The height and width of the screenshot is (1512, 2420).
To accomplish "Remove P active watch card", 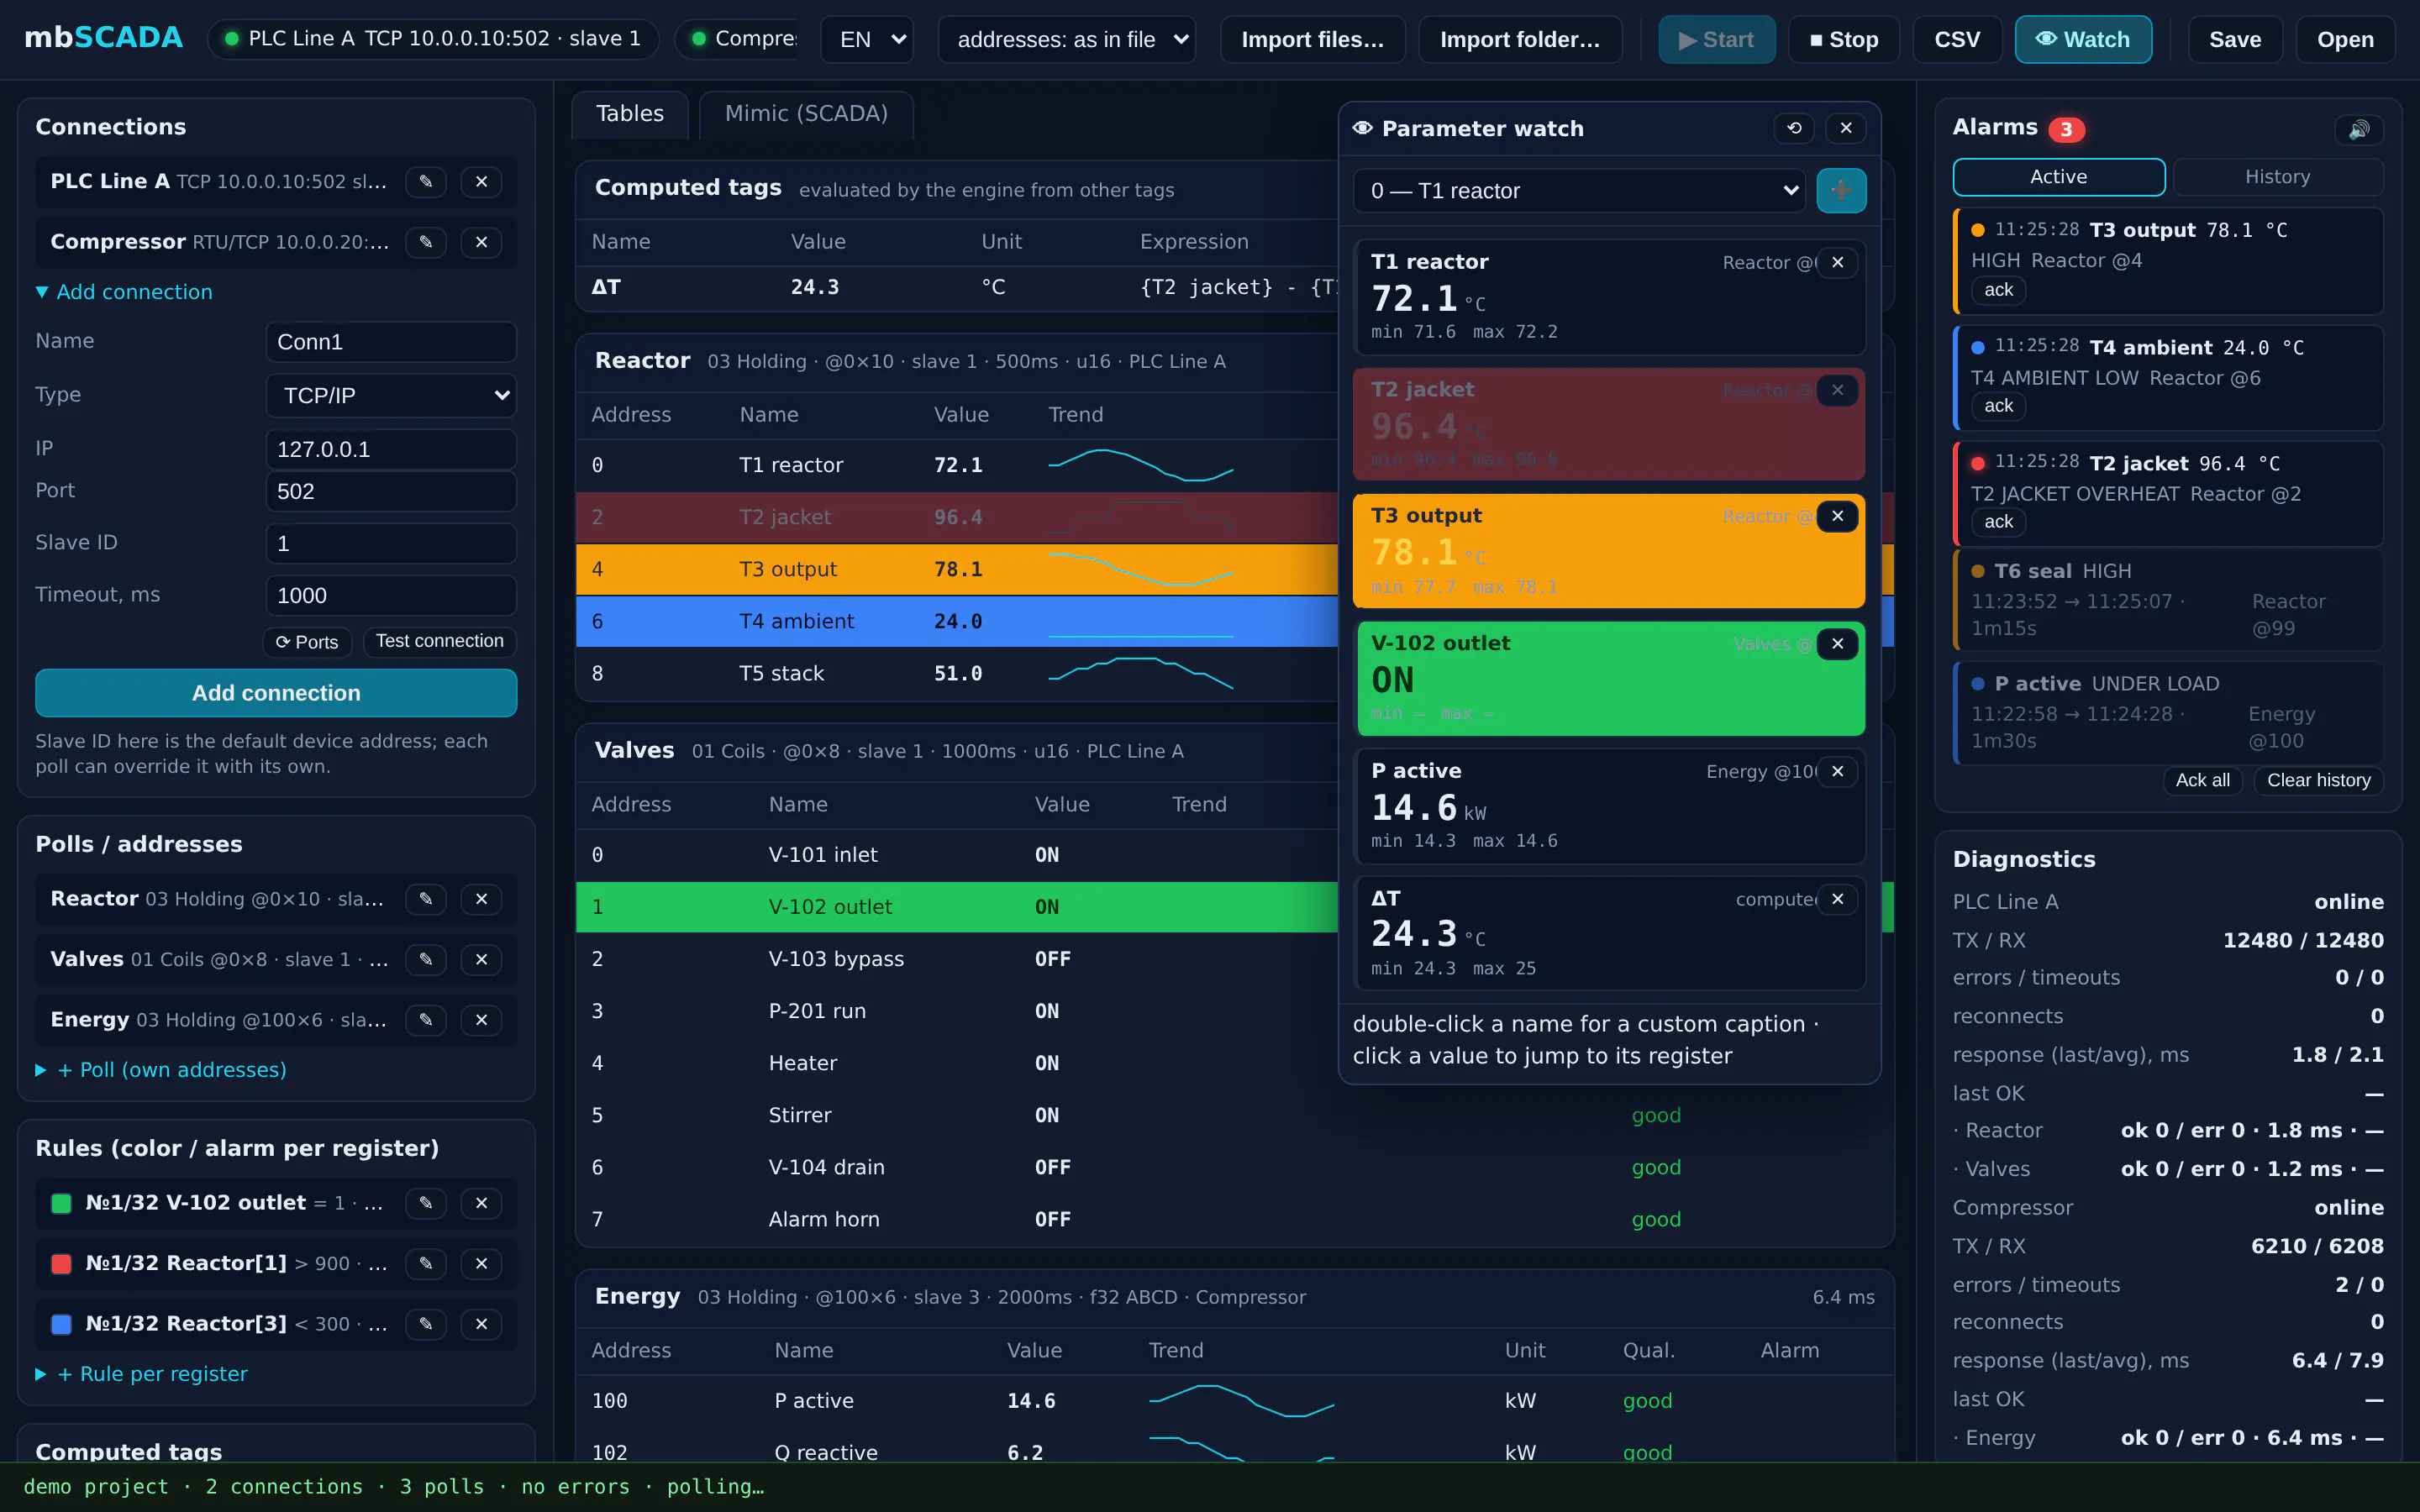I will [1837, 771].
